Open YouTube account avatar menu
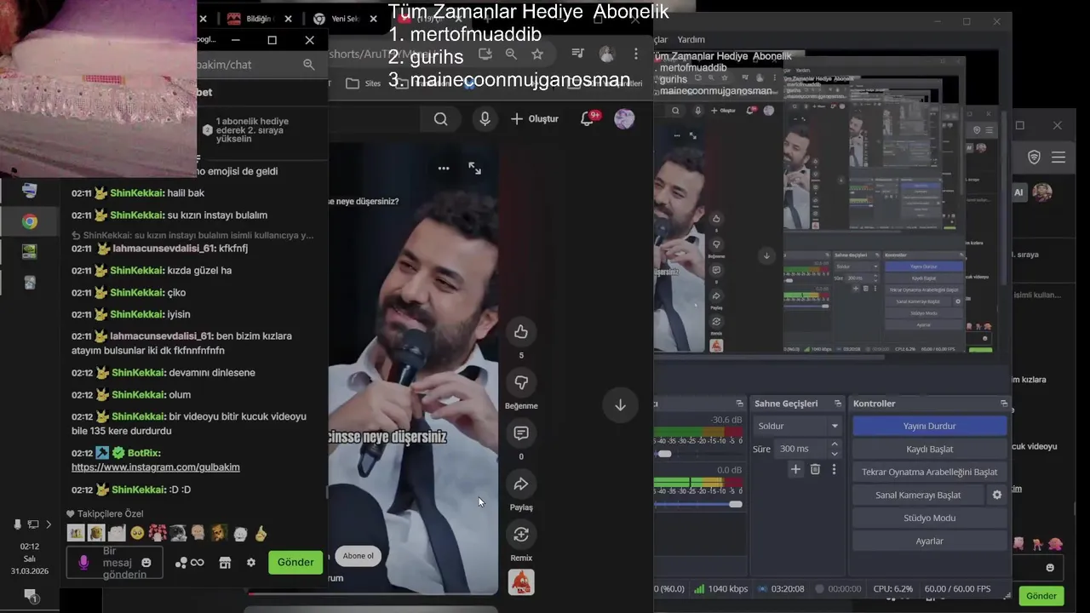Viewport: 1090px width, 613px height. tap(624, 119)
